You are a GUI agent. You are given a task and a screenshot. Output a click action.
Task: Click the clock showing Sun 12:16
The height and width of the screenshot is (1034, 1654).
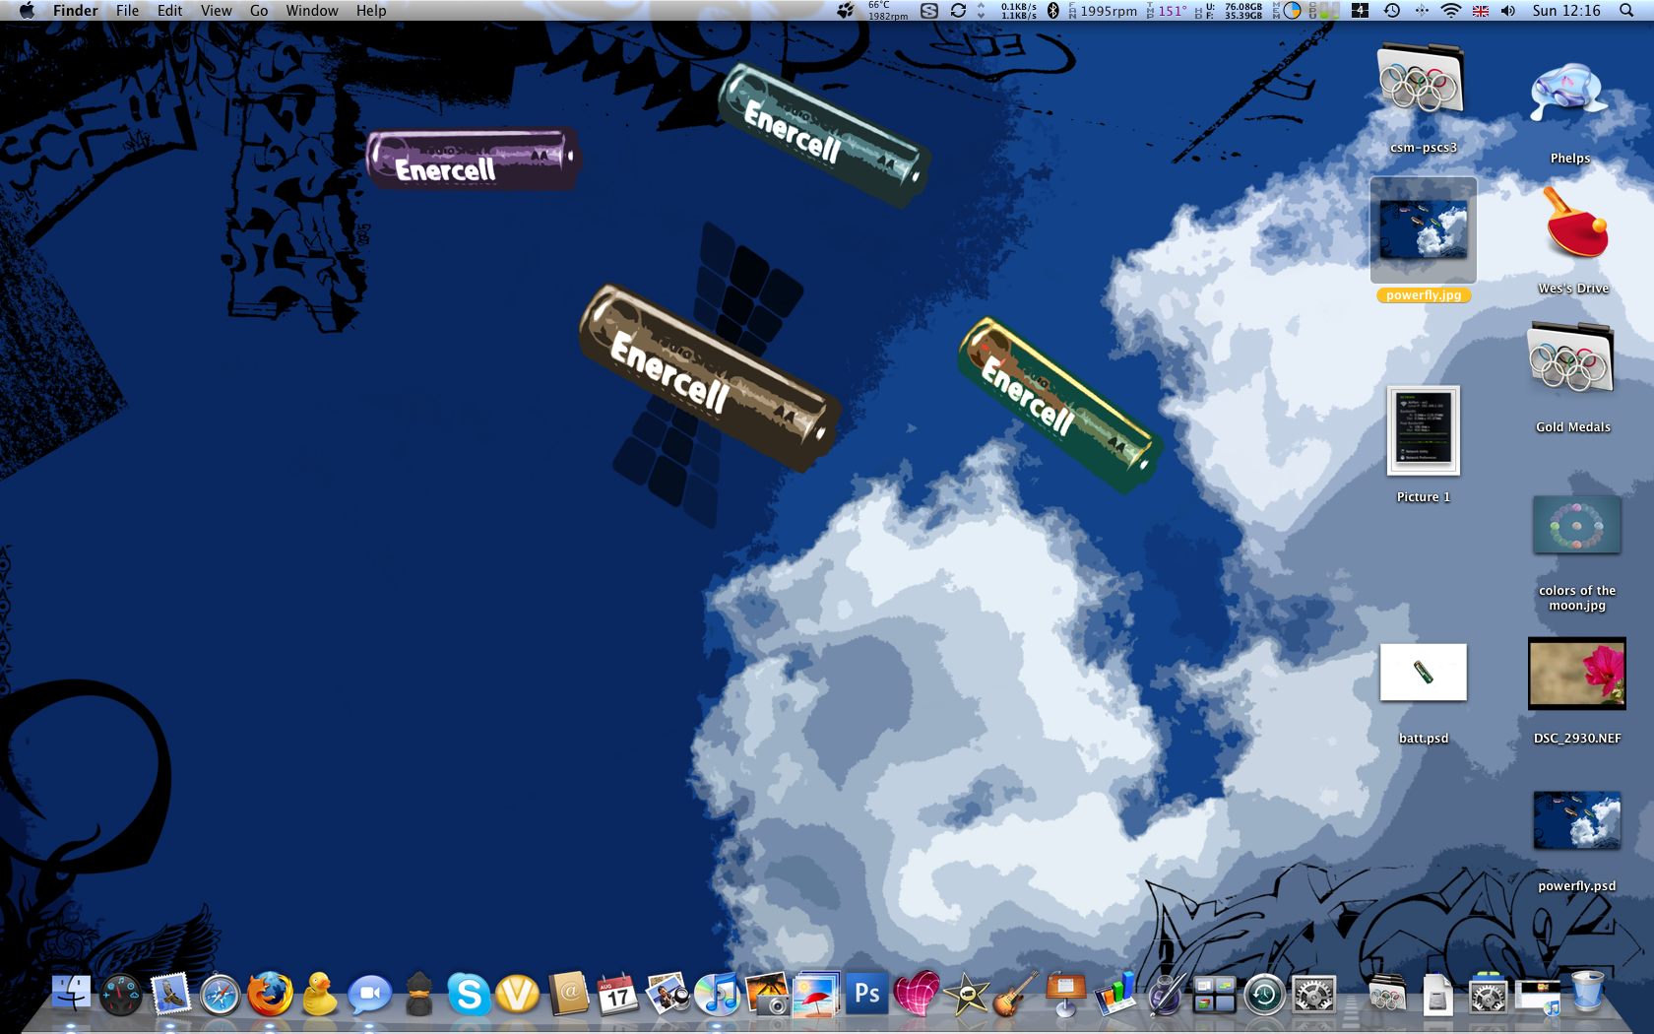[x=1566, y=11]
